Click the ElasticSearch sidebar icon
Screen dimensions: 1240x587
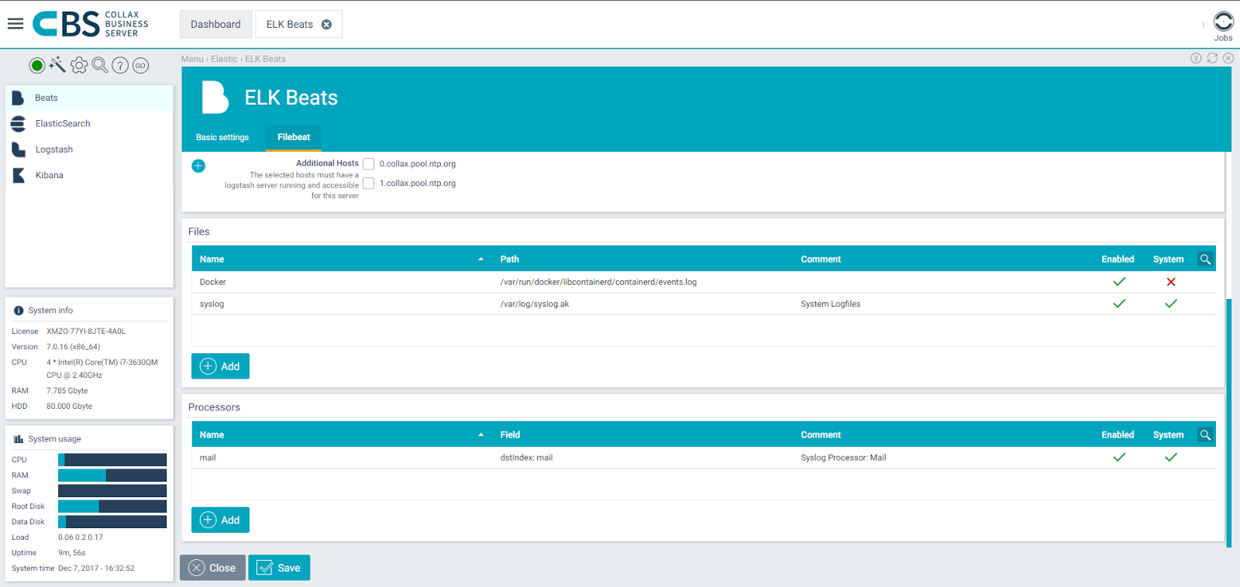(x=18, y=124)
